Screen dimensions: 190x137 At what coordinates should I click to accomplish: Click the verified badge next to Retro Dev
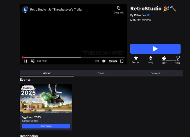point(148,15)
